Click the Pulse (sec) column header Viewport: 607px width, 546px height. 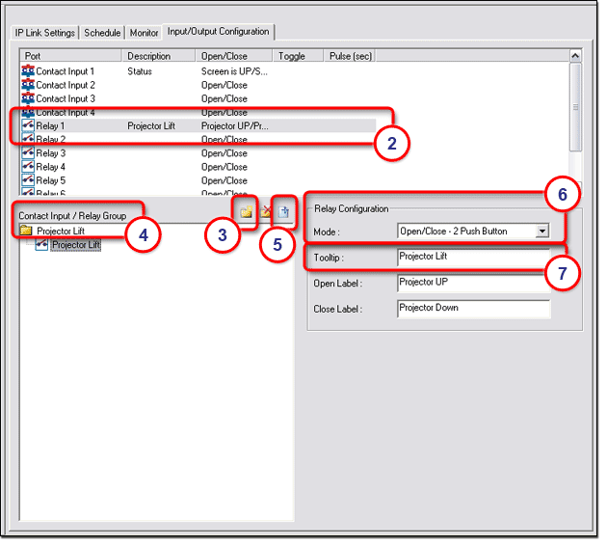(351, 56)
